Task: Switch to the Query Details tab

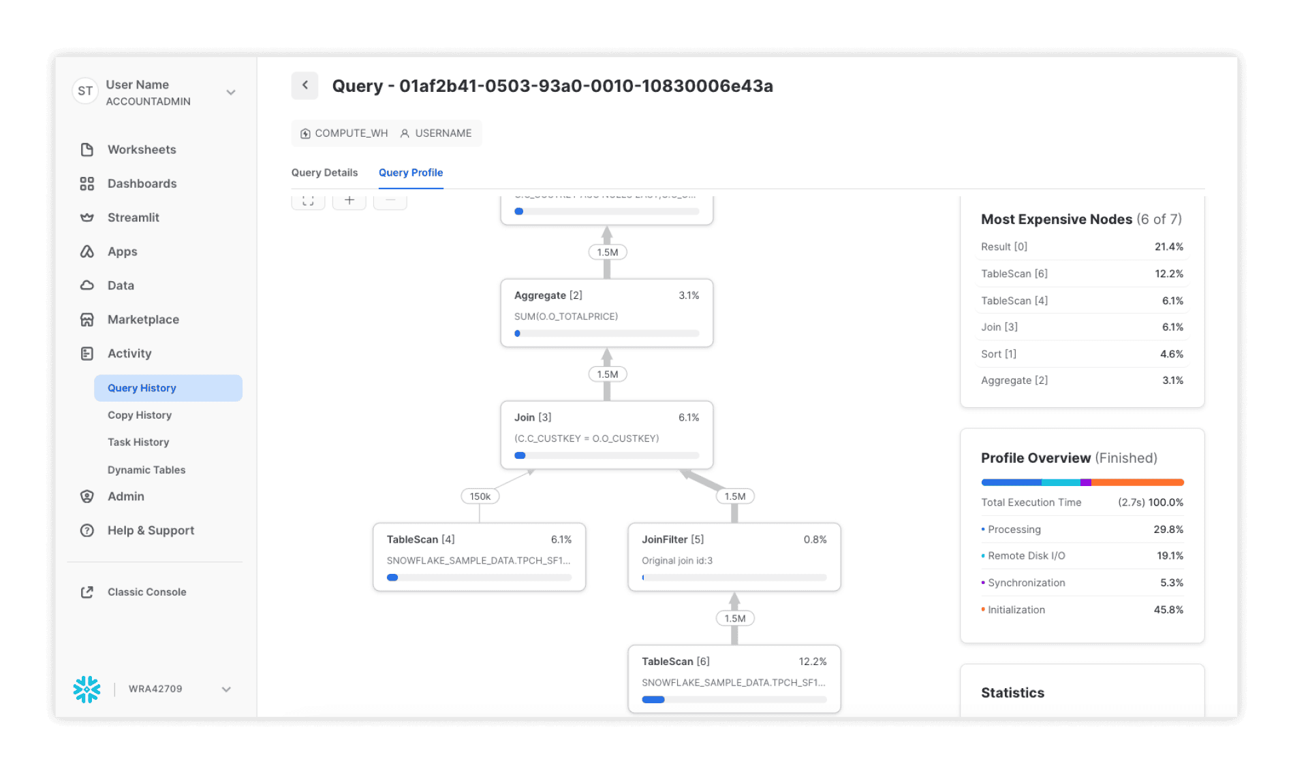Action: click(x=324, y=173)
